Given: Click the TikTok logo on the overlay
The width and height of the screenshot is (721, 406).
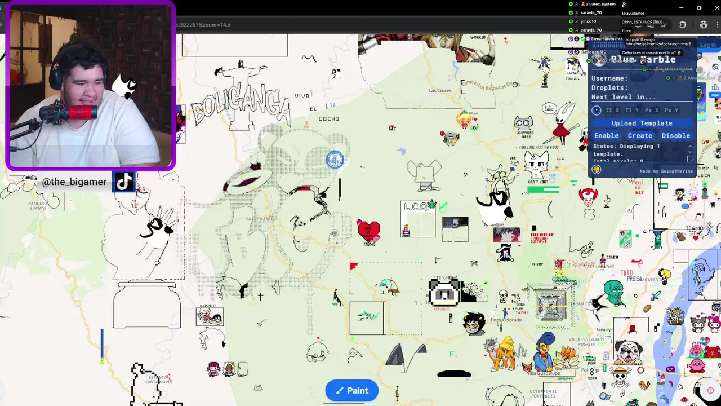Looking at the screenshot, I should pyautogui.click(x=123, y=182).
